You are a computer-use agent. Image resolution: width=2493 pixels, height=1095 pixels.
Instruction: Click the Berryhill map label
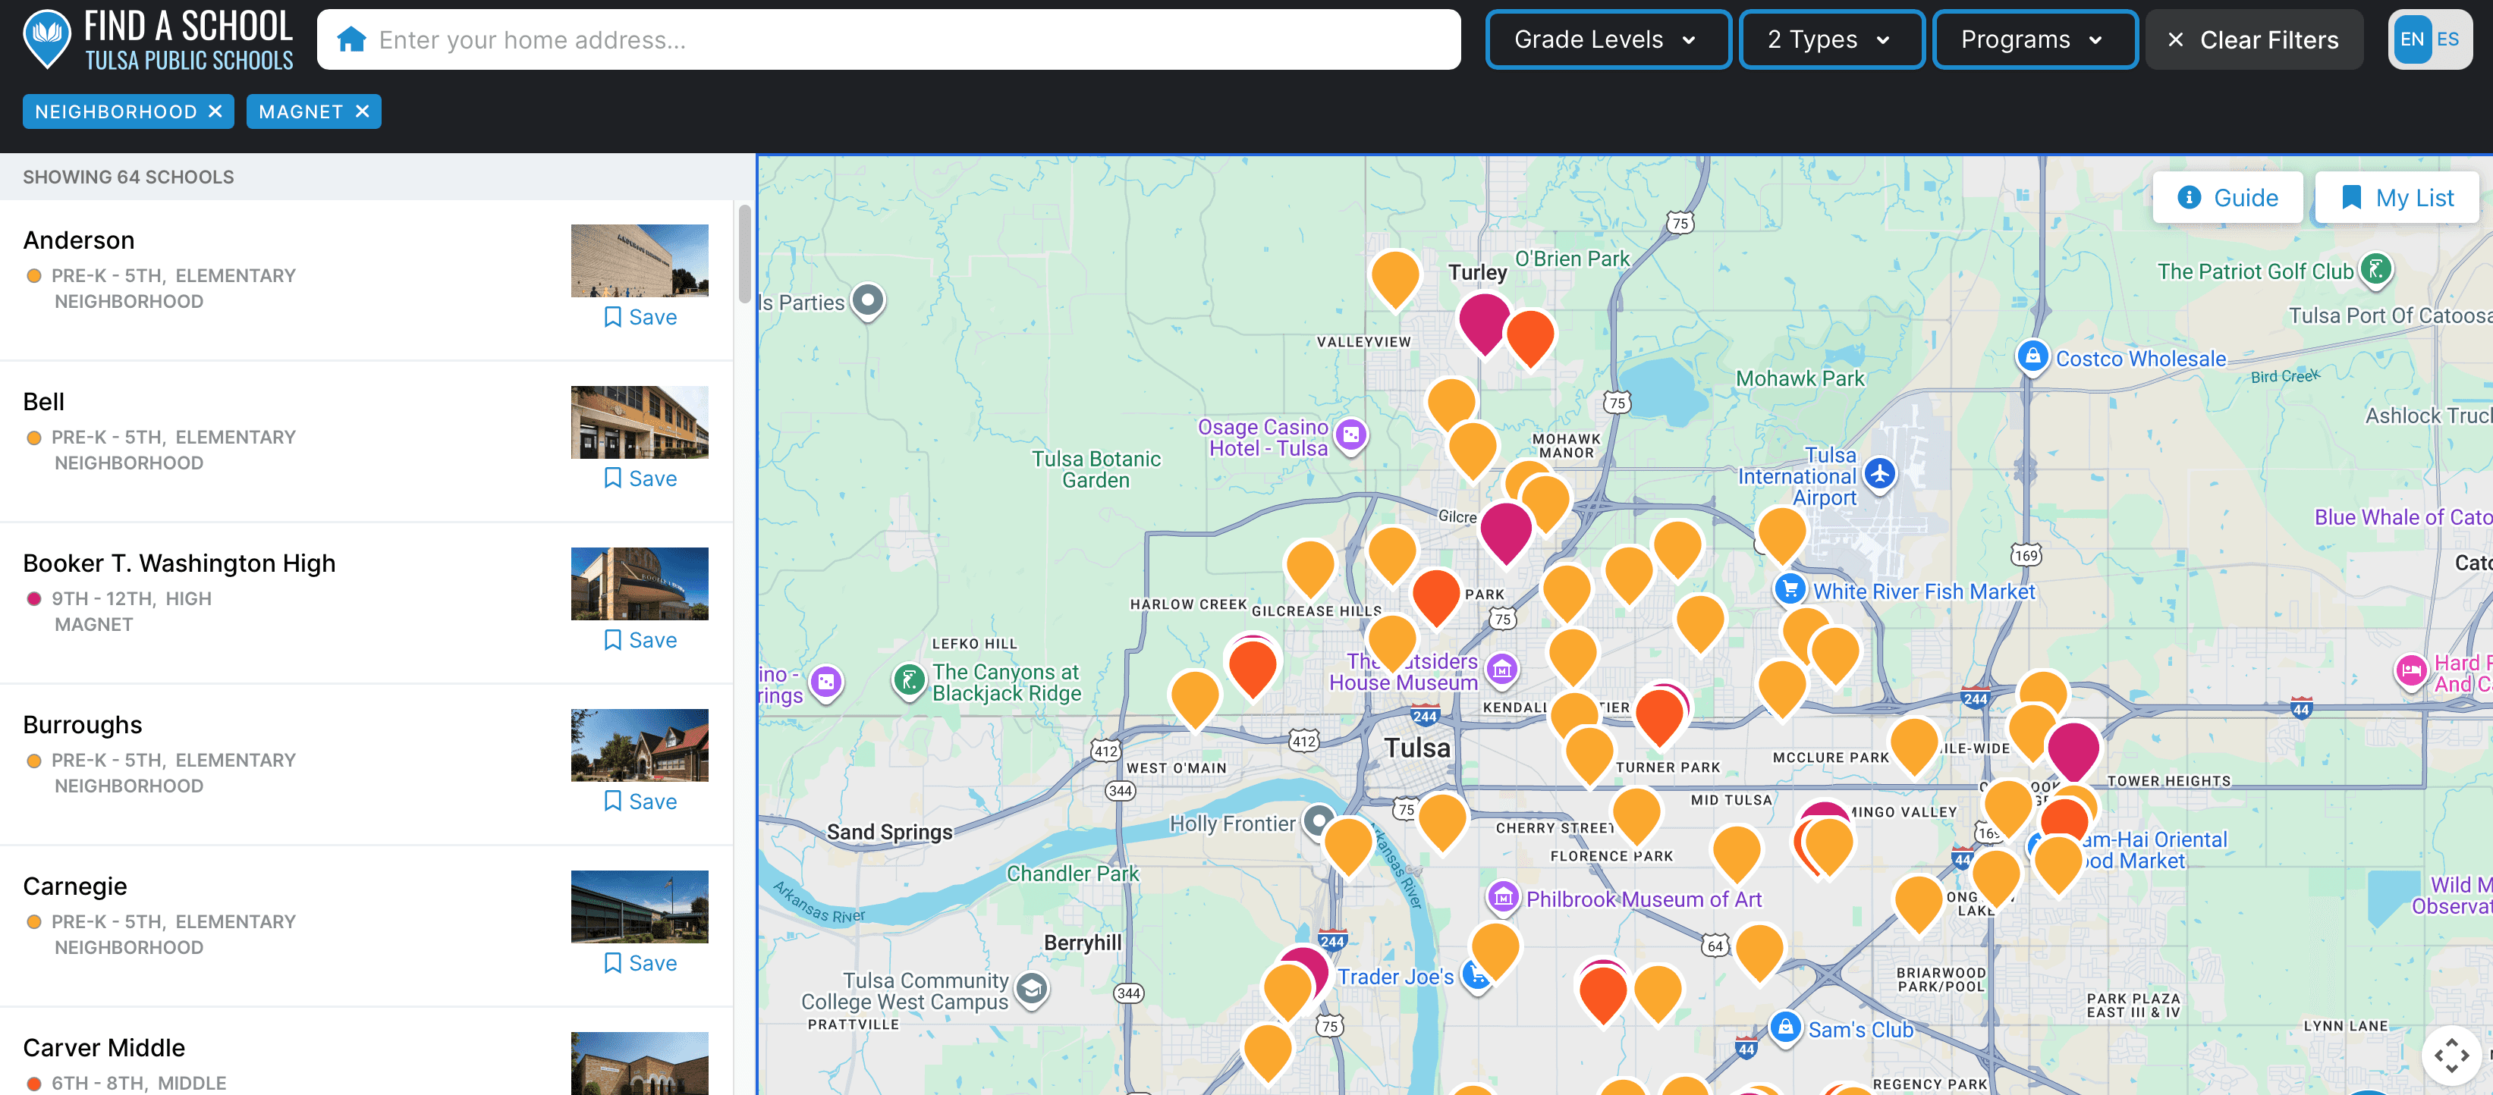pos(1082,943)
